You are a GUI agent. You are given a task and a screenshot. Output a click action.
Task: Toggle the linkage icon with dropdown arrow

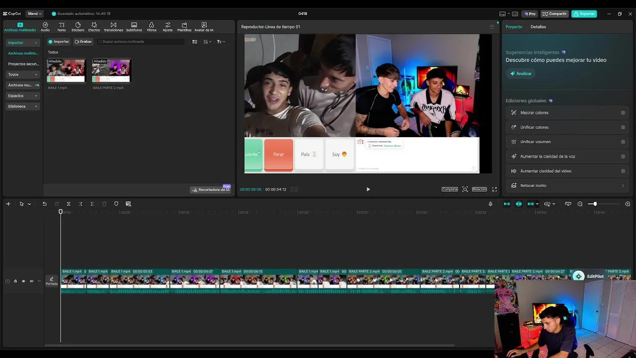tap(533, 204)
